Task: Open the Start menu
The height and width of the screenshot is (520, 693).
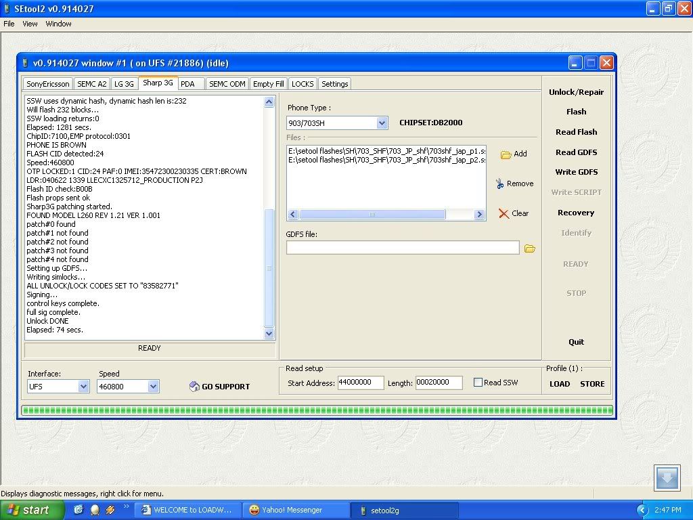Action: coord(32,510)
